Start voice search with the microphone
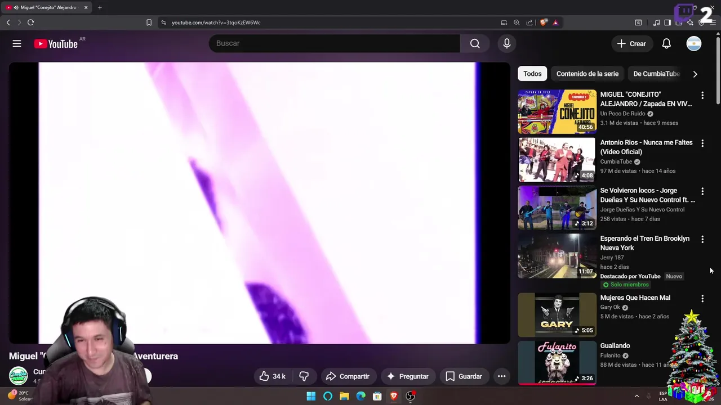 tap(507, 43)
